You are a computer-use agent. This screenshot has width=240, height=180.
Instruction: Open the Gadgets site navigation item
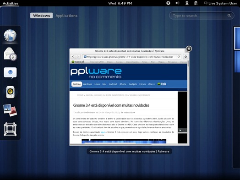coord(133,84)
